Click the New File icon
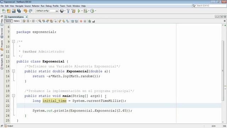The image size is (227, 128). coord(4,11)
